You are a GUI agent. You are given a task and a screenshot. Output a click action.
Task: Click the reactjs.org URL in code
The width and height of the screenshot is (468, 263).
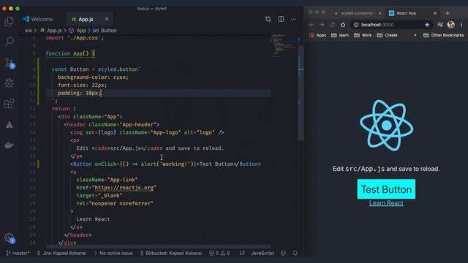(x=124, y=188)
